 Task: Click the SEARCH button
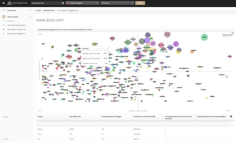[x=140, y=3]
